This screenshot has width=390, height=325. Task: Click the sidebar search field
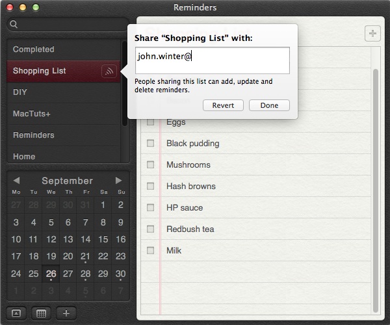pos(68,24)
